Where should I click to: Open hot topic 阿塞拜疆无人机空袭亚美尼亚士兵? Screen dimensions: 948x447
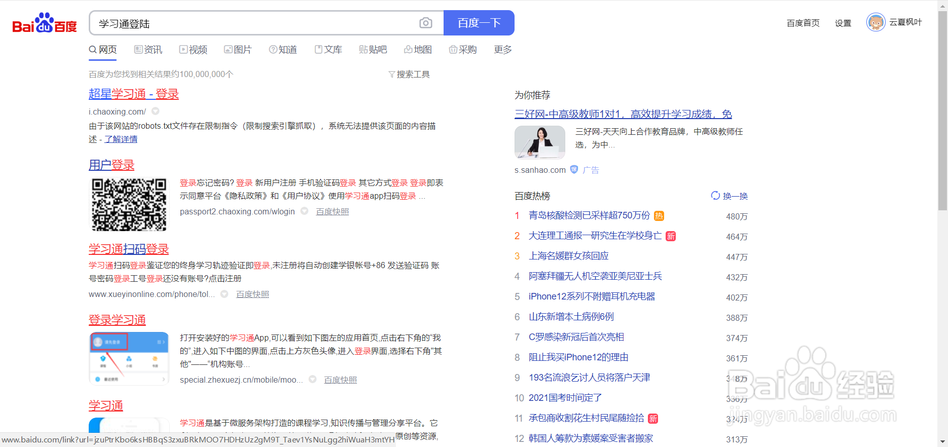click(595, 276)
